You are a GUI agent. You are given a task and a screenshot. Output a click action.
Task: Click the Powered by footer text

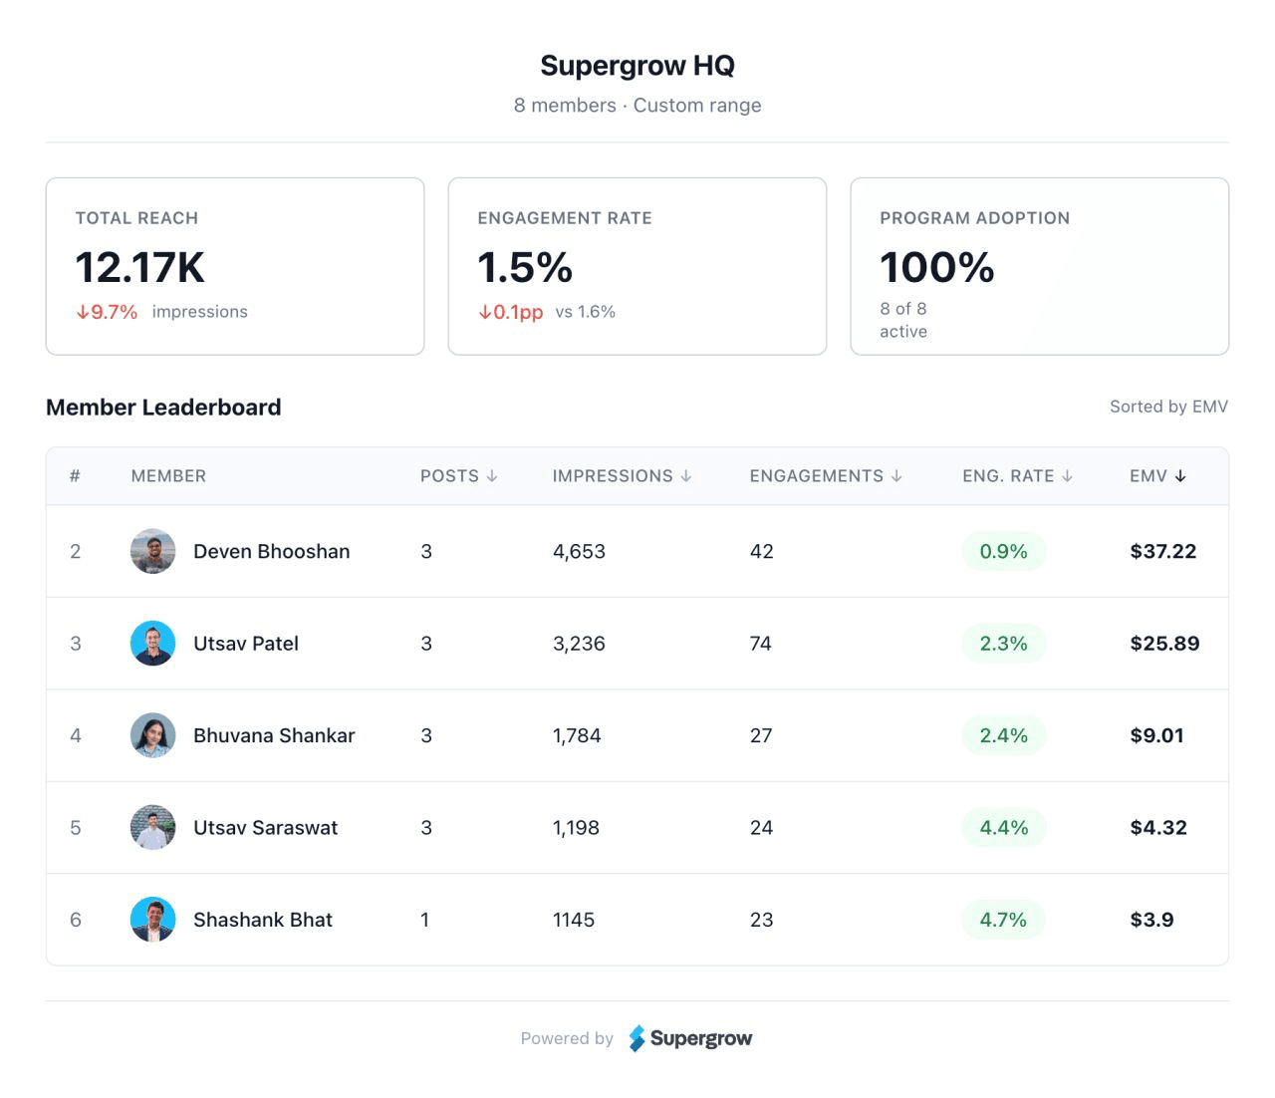567,1038
